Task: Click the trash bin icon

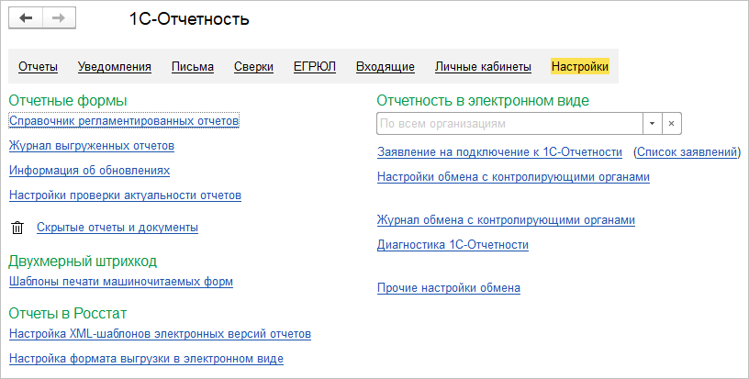Action: pyautogui.click(x=17, y=228)
